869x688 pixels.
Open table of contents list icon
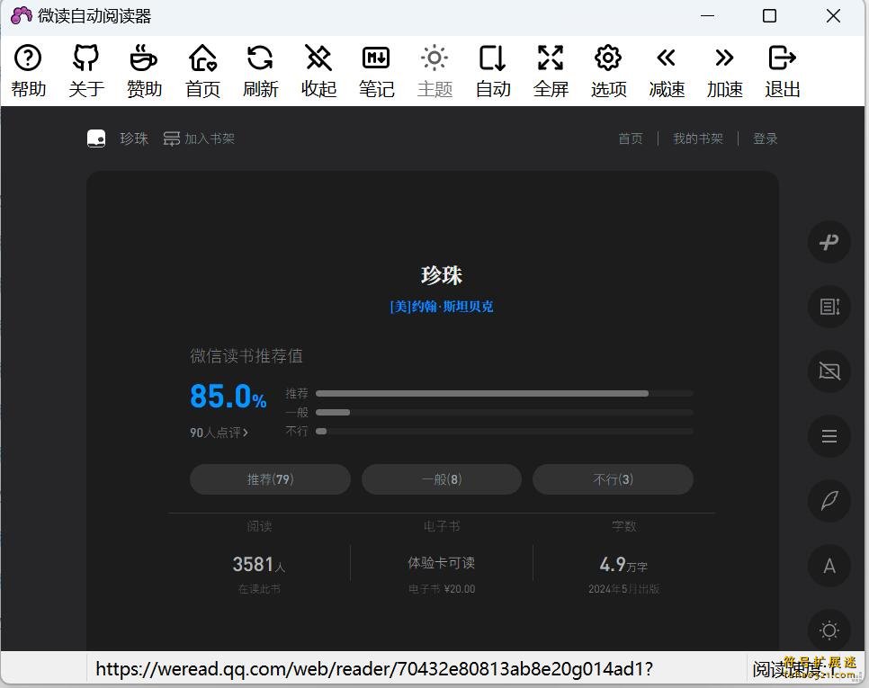tap(829, 436)
